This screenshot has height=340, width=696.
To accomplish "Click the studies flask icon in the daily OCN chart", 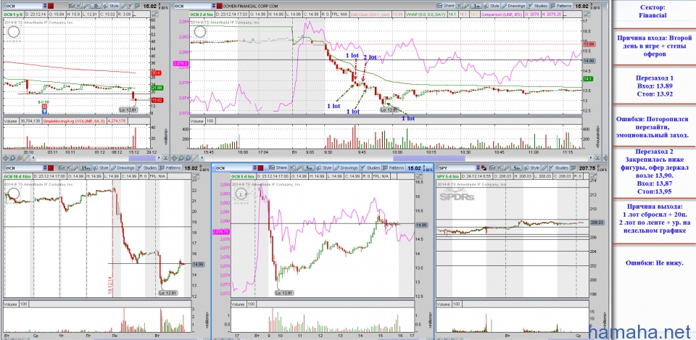I will (130, 6).
